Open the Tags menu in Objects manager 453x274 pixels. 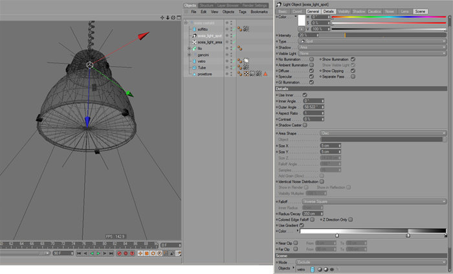(243, 12)
